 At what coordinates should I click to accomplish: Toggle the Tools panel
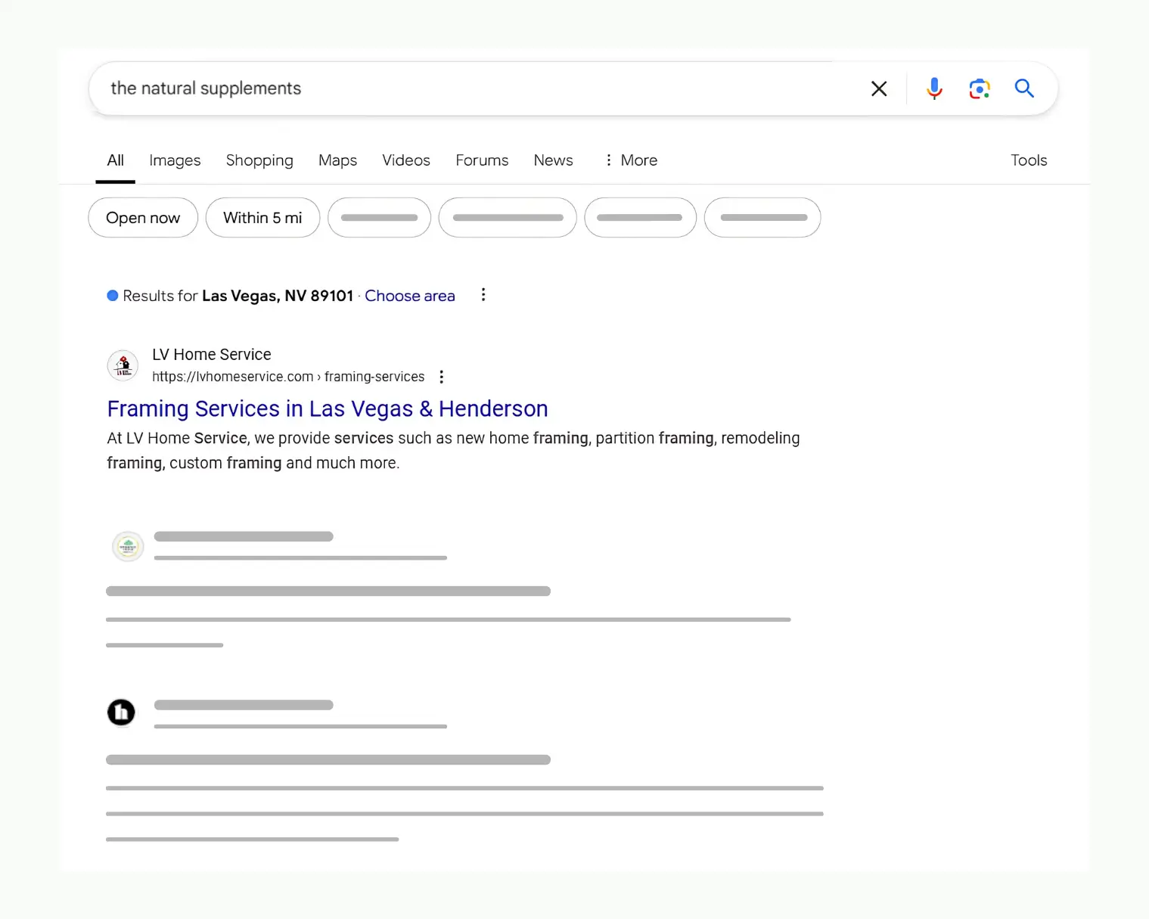pyautogui.click(x=1029, y=160)
